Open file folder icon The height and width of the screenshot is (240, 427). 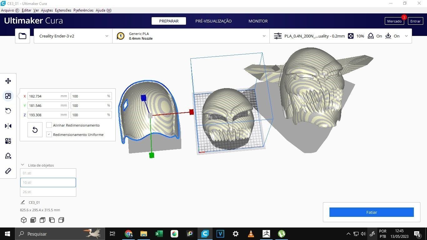coord(23,36)
